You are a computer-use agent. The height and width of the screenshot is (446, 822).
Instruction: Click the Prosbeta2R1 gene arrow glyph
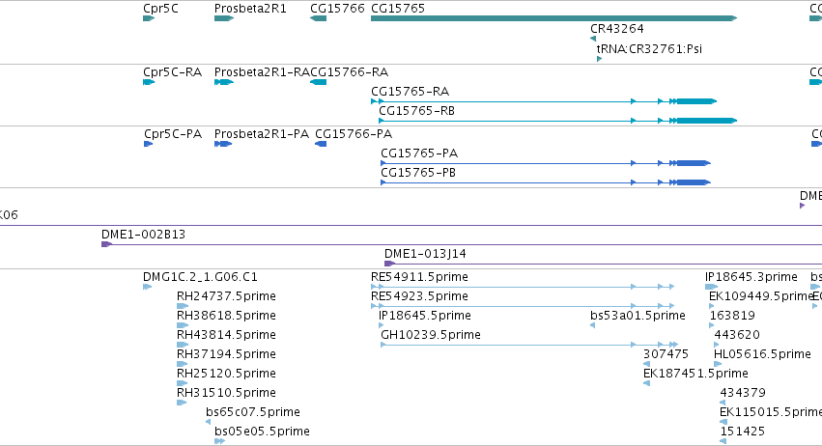224,18
